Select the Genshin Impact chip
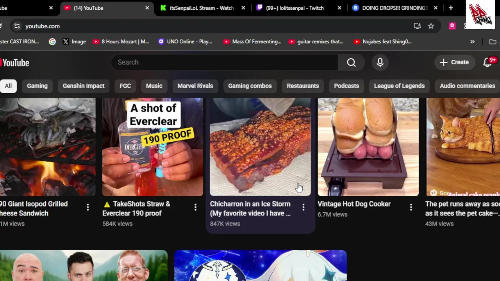Screen dimensions: 500x281 pyautogui.click(x=84, y=86)
